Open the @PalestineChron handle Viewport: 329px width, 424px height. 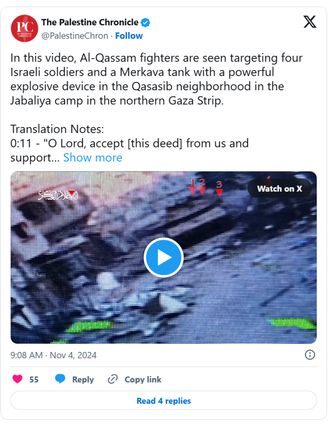[74, 36]
